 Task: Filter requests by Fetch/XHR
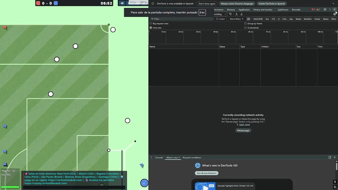tap(258, 19)
